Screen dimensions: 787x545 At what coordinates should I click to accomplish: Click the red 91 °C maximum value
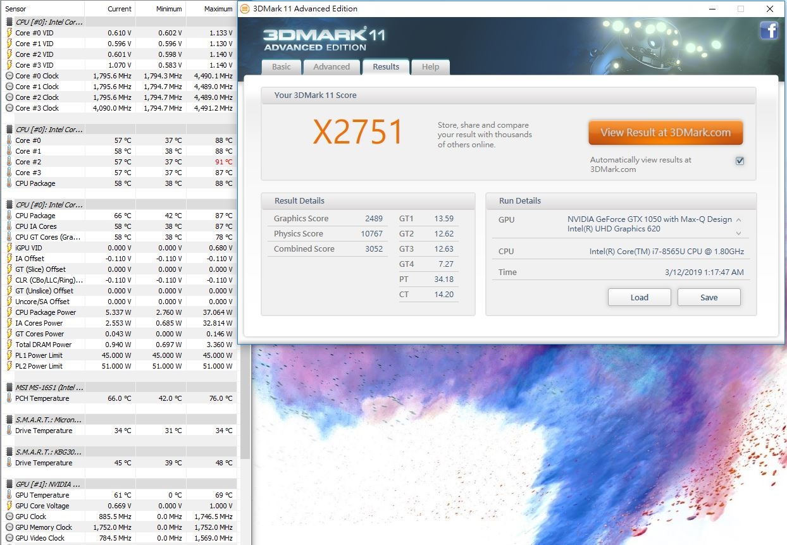[x=223, y=162]
